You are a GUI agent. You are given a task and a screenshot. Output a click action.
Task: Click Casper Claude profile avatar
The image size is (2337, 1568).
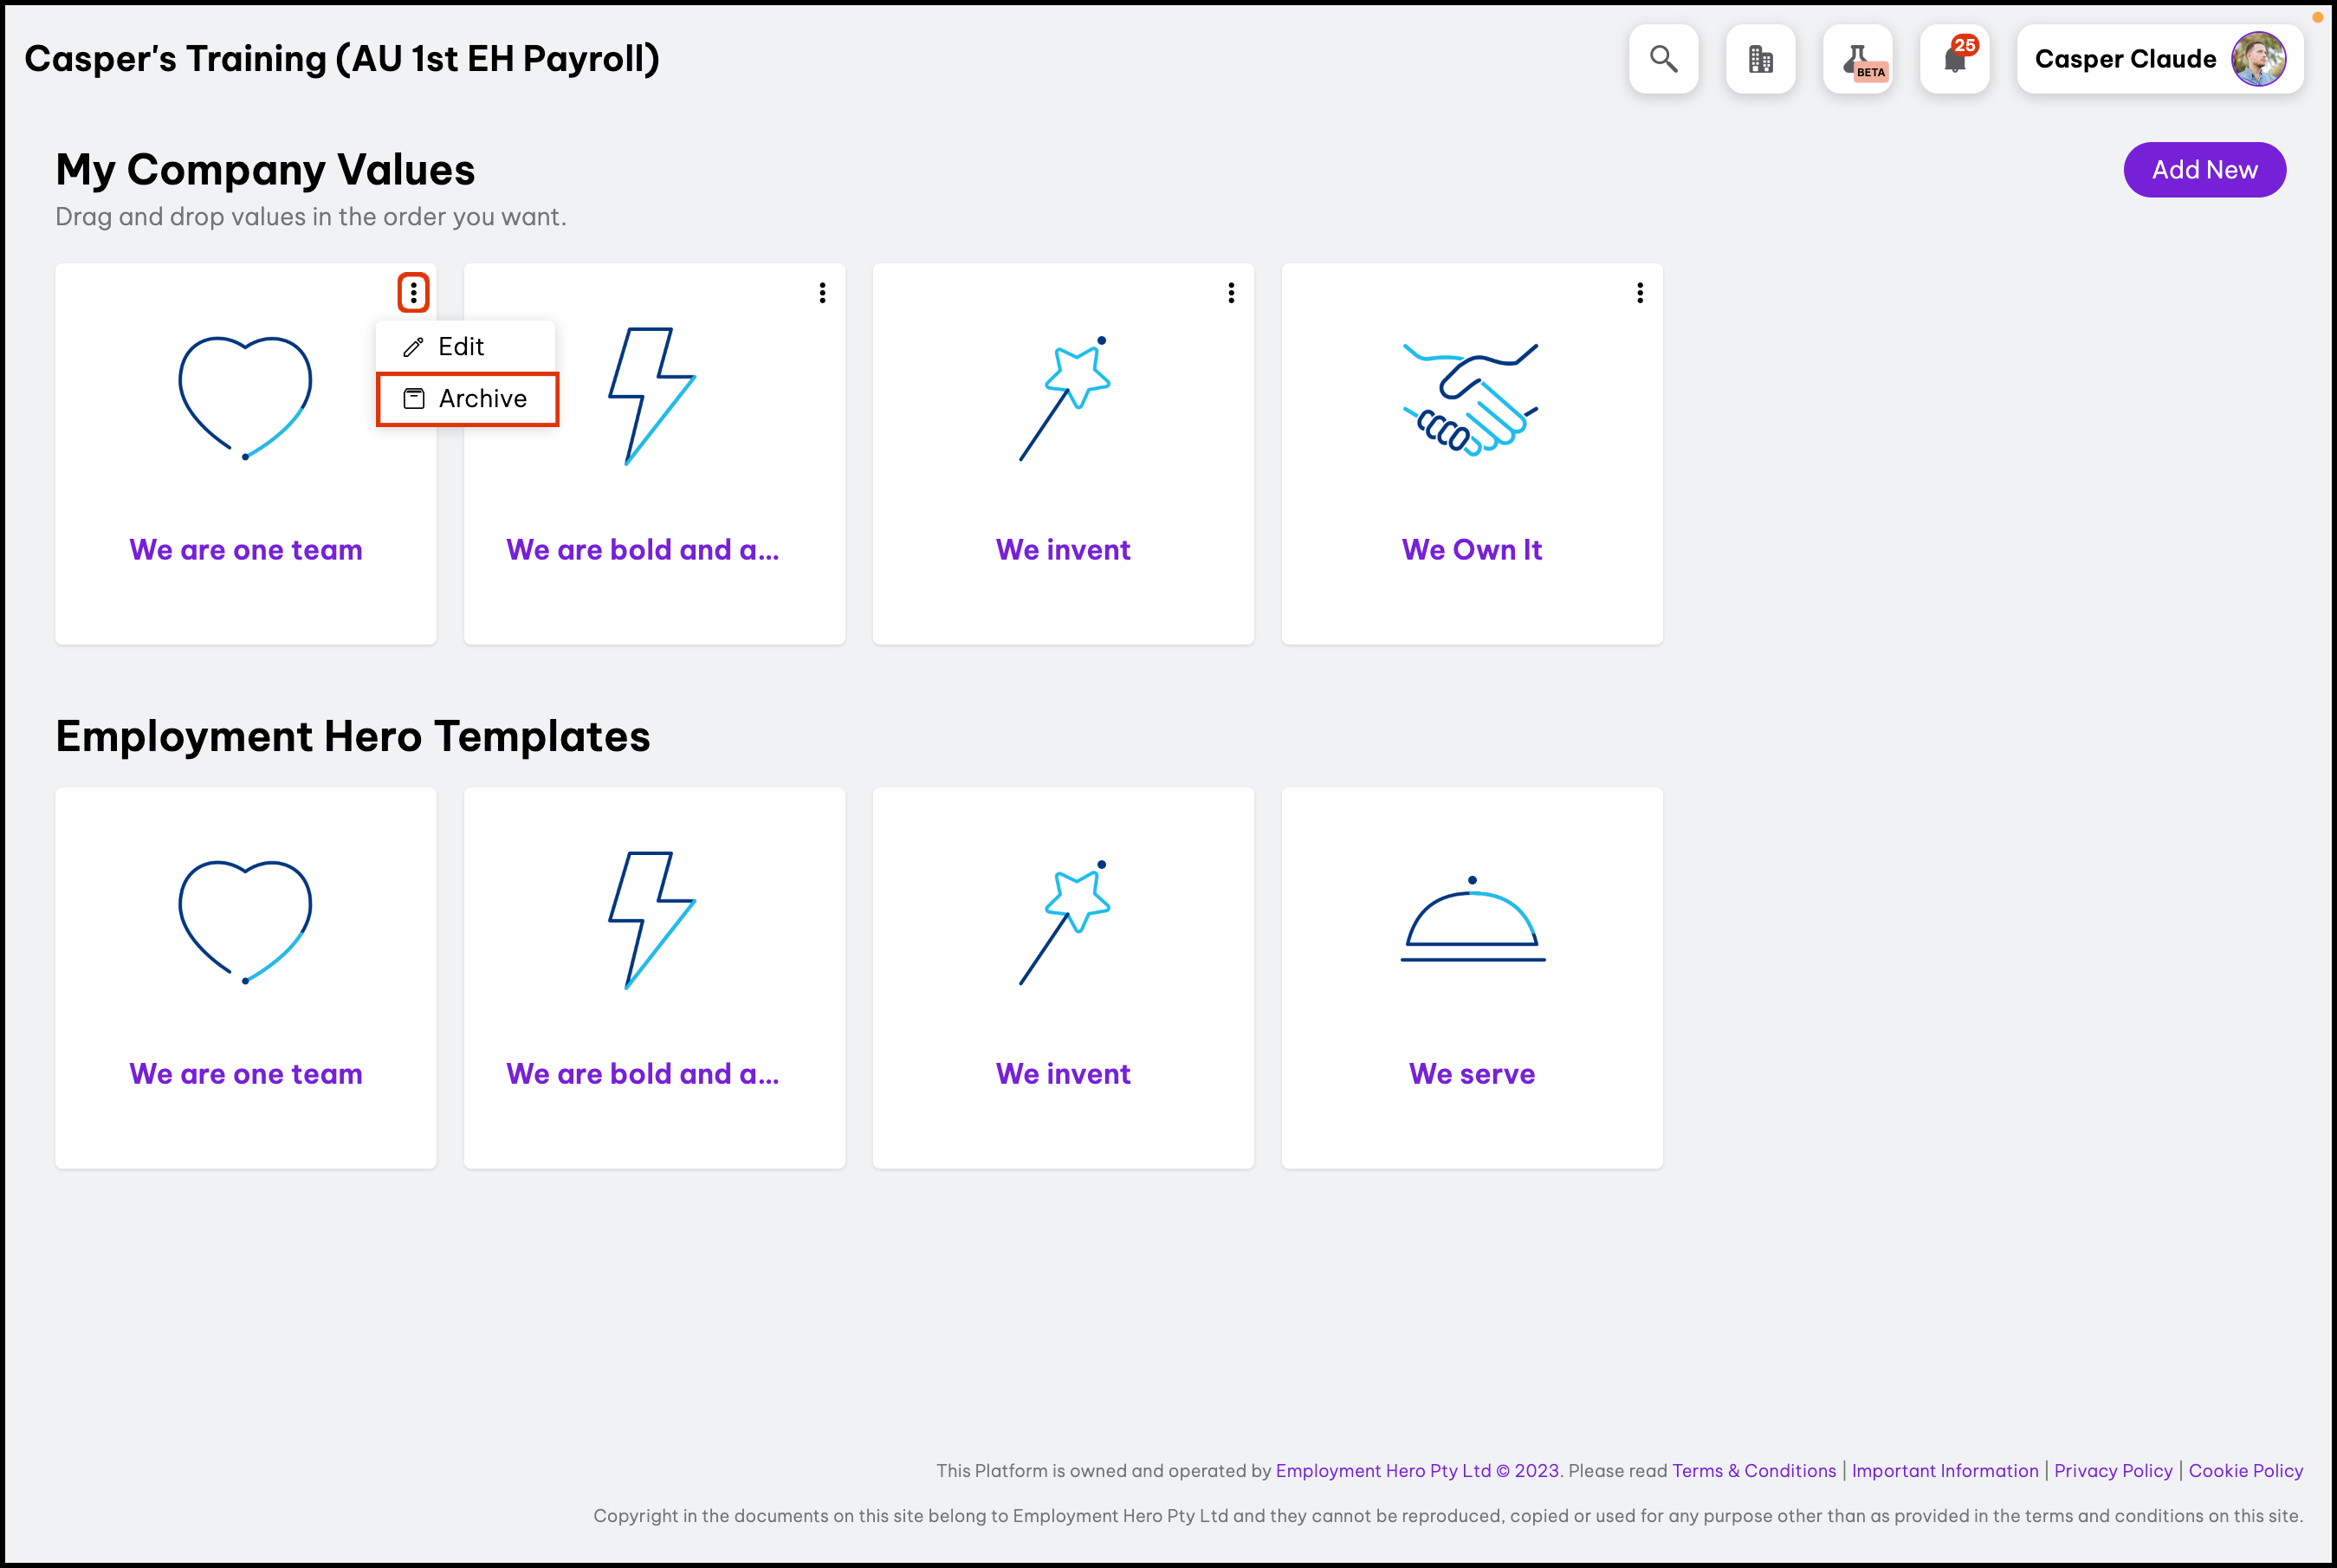(x=2257, y=59)
